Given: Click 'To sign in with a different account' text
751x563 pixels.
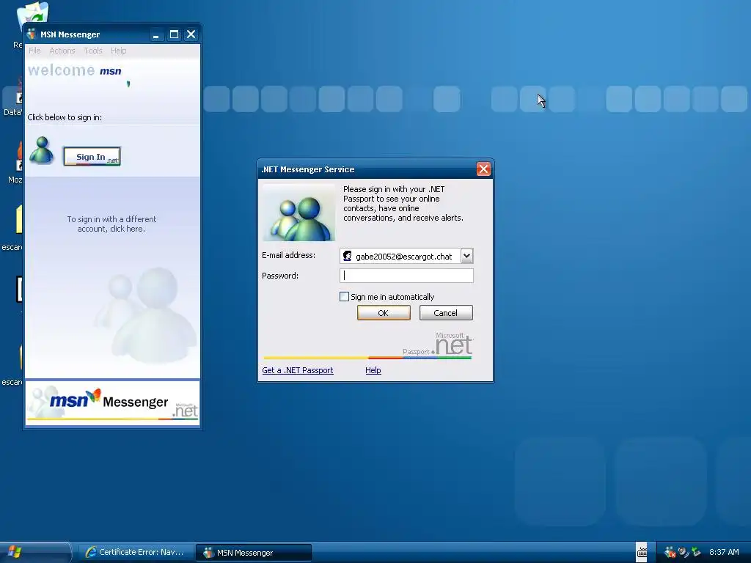Looking at the screenshot, I should [111, 224].
